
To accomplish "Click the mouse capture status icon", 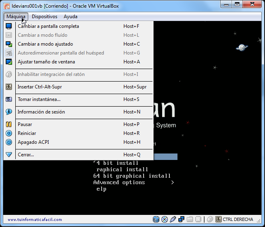I will point(210,219).
